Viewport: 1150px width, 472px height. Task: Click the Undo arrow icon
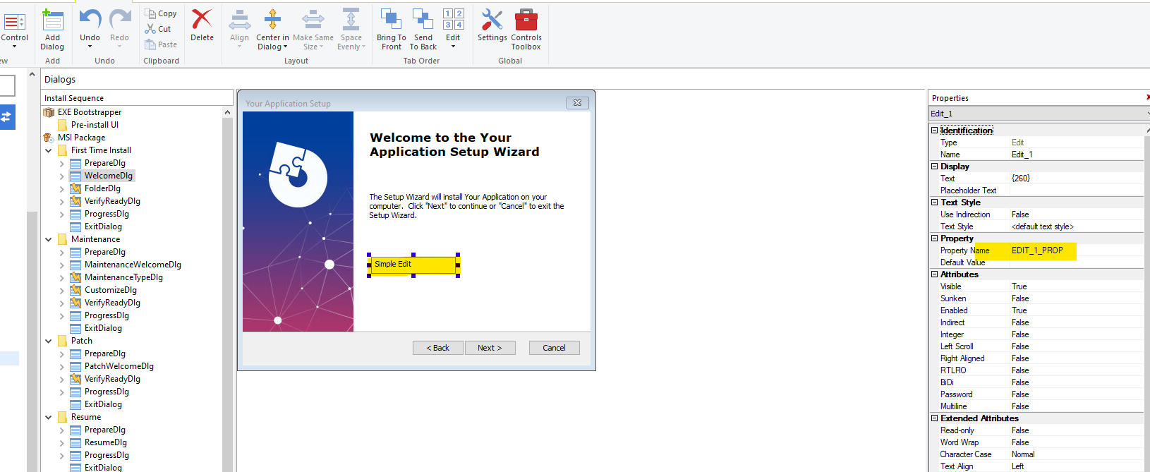(x=90, y=19)
